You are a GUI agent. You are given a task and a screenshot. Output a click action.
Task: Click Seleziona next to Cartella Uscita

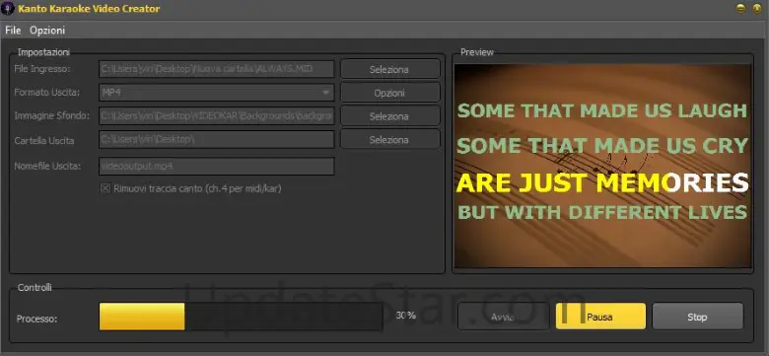click(x=390, y=140)
